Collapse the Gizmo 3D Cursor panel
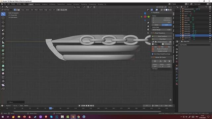Image resolution: width=212 pixels, height=119 pixels. [x=160, y=57]
